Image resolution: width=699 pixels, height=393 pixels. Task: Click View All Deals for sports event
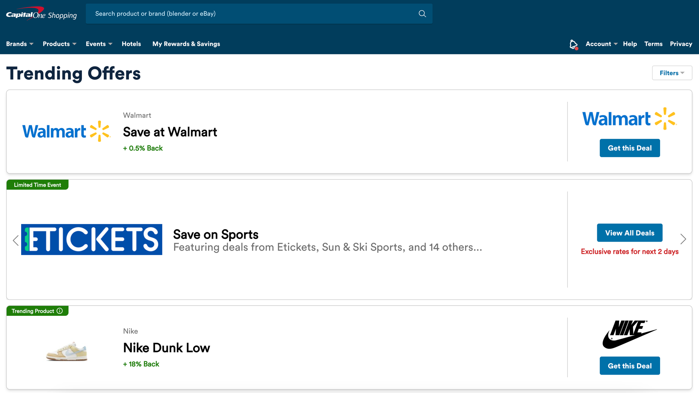[629, 233]
